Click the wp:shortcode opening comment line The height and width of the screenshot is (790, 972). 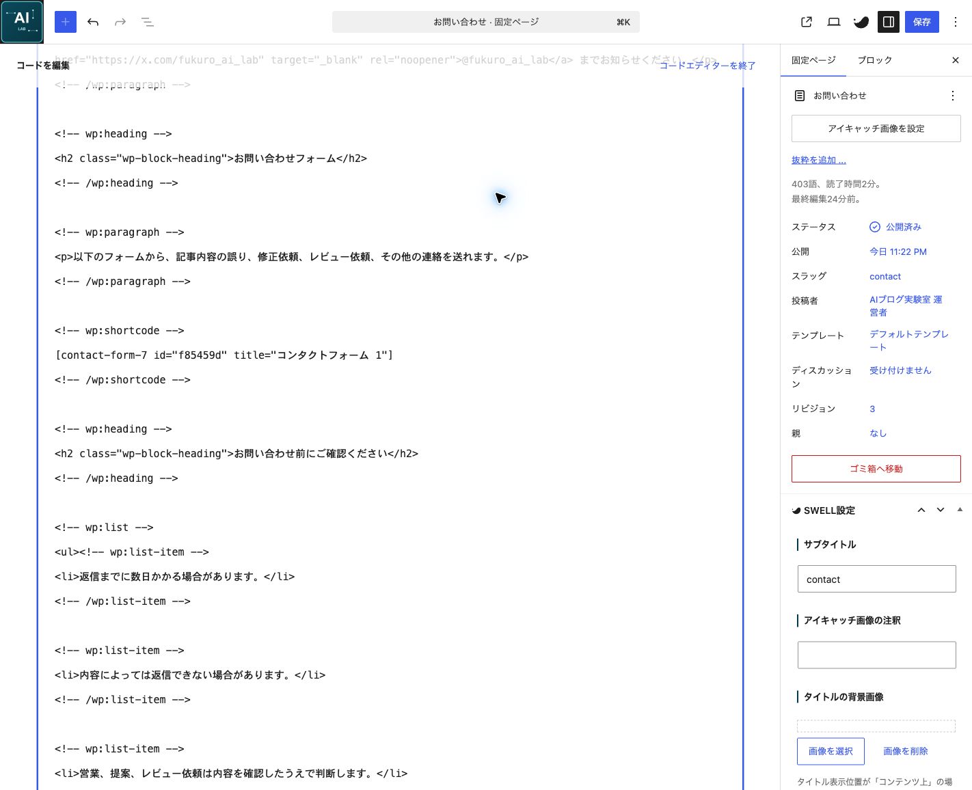[120, 331]
